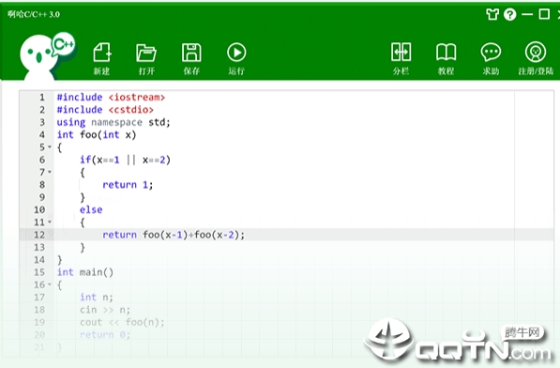The image size is (560, 368).
Task: Ask for help via 求助
Action: click(491, 59)
